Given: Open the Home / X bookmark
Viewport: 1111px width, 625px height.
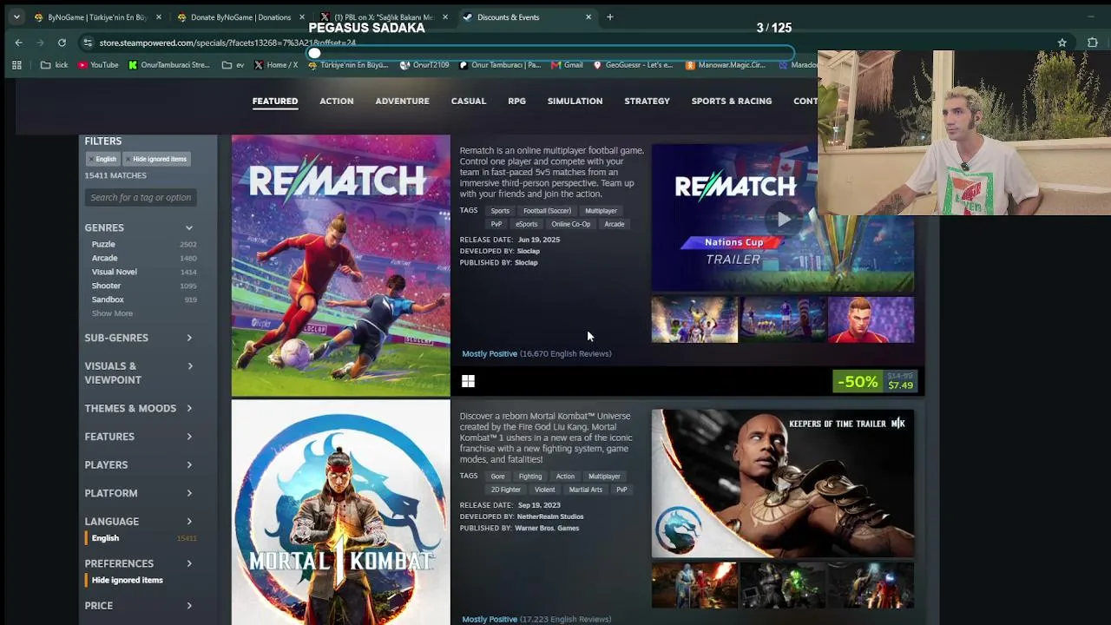Looking at the screenshot, I should [x=276, y=65].
